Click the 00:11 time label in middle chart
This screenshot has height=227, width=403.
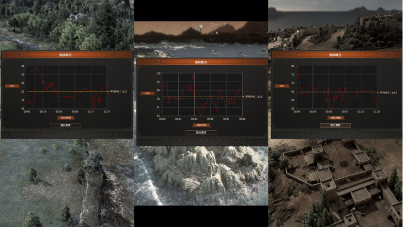[178, 119]
